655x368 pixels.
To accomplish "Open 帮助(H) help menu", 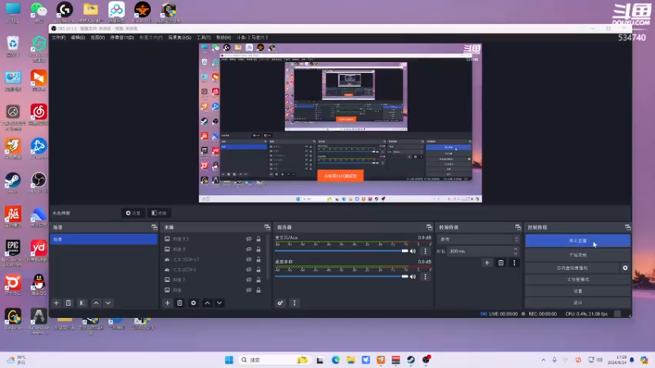I will pos(224,38).
